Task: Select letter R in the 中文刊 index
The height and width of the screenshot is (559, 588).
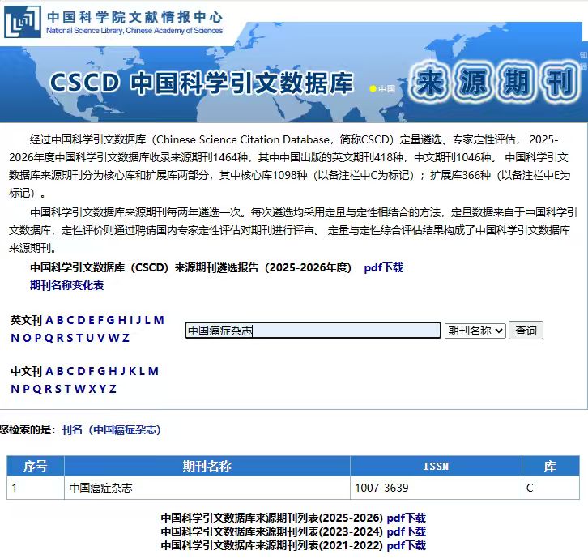Action: [49, 389]
